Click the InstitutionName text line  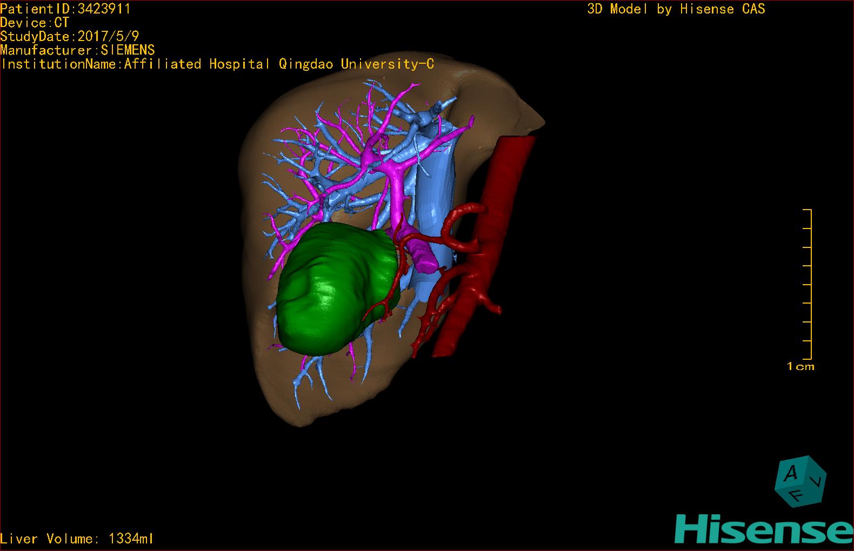point(217,64)
